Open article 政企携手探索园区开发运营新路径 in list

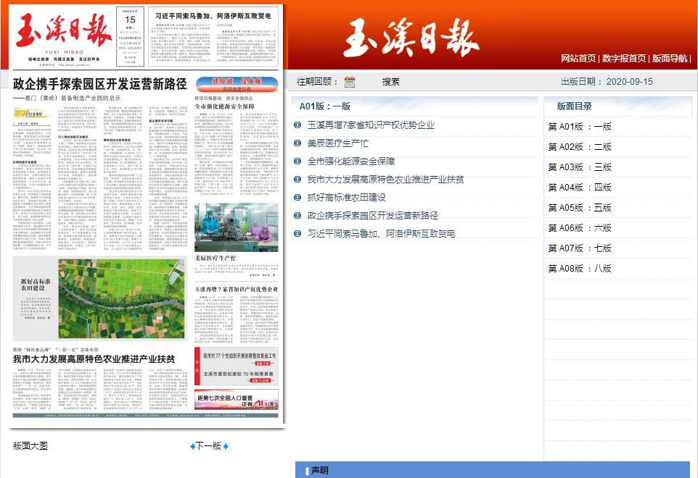(372, 216)
